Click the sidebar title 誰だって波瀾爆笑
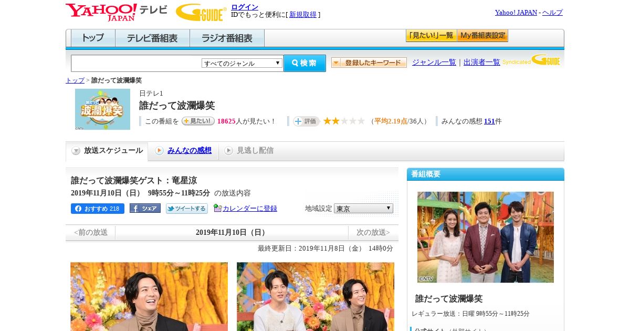The image size is (630, 331). [449, 298]
